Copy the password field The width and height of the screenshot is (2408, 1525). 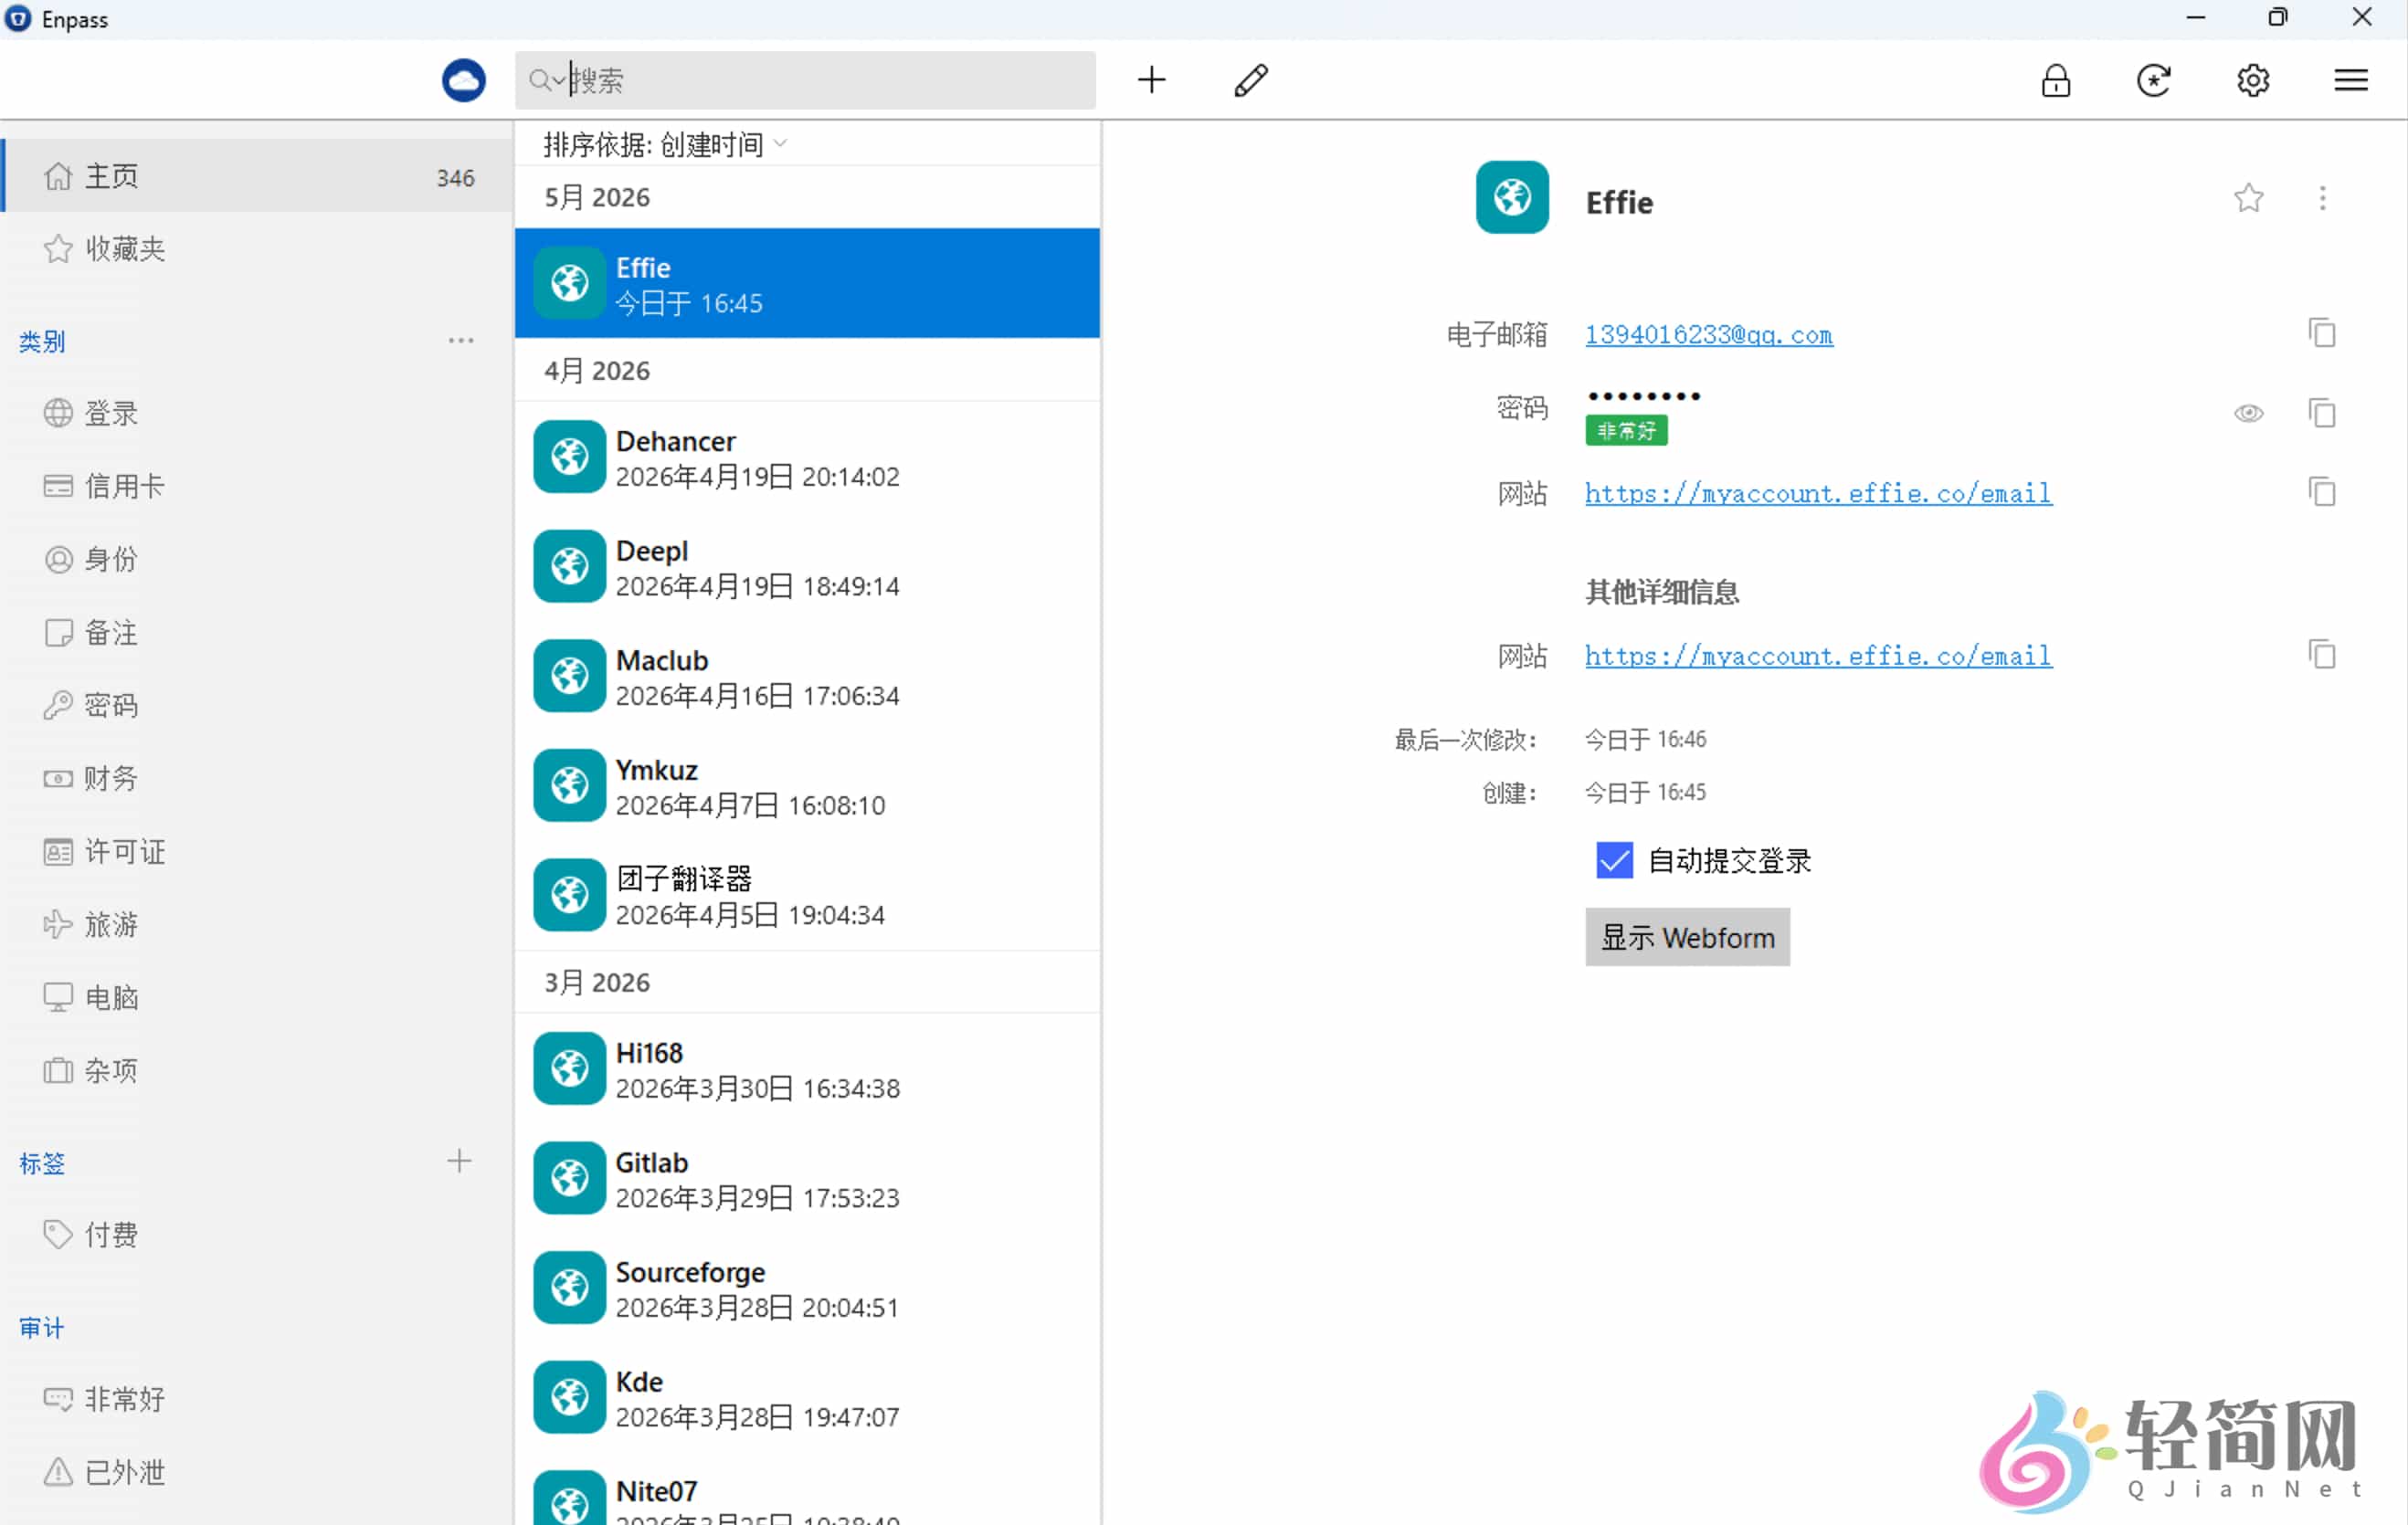click(2321, 412)
